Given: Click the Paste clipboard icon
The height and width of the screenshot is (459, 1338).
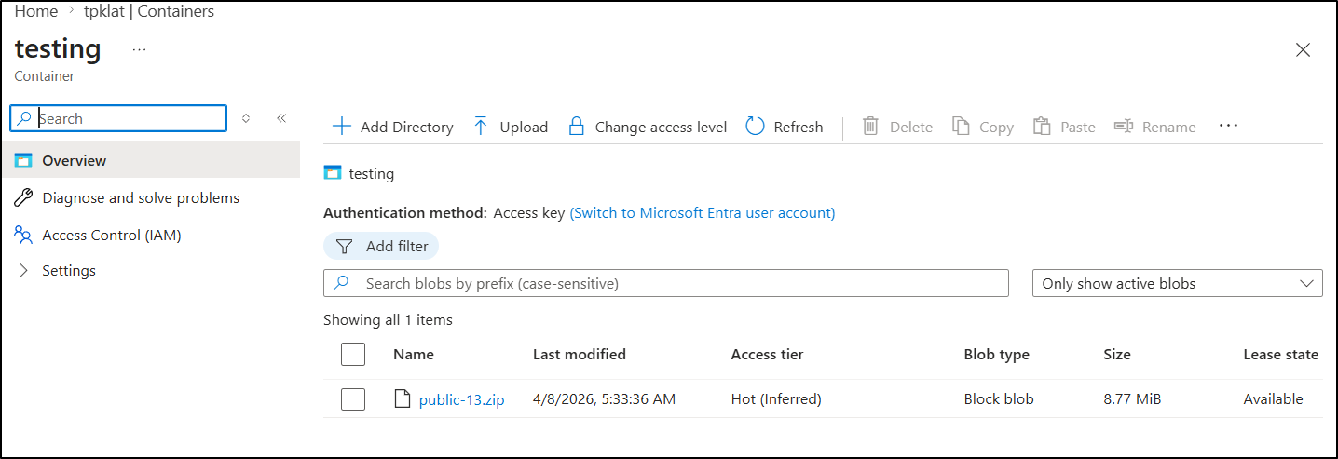Looking at the screenshot, I should click(1042, 127).
